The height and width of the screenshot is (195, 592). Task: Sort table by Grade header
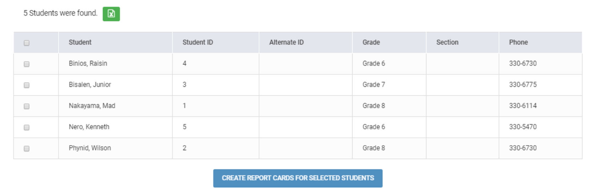click(x=371, y=42)
